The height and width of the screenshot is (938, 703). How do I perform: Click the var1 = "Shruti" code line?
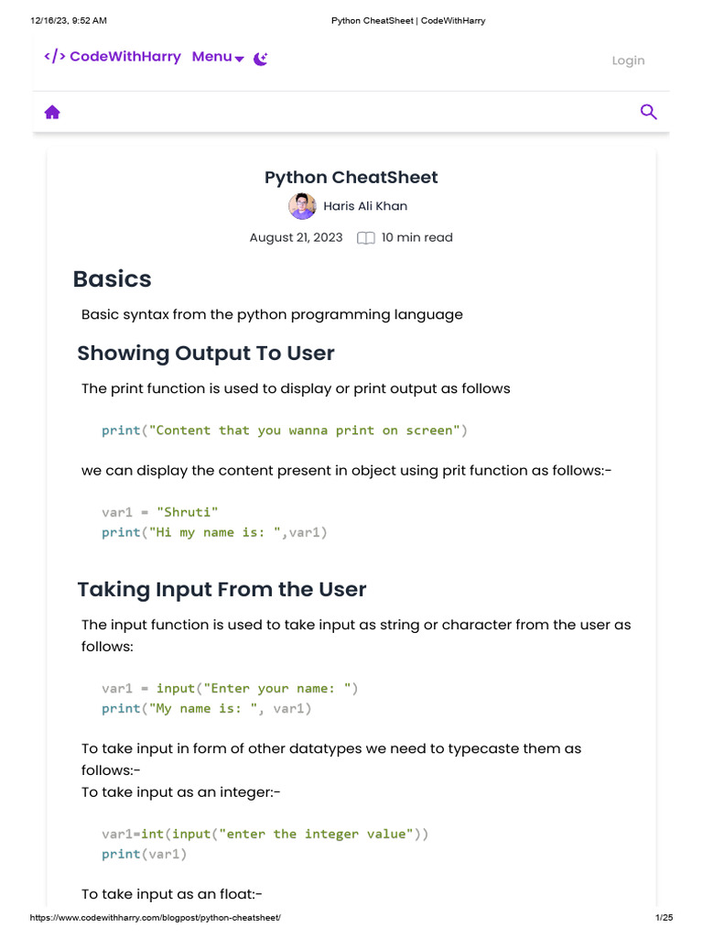(160, 512)
